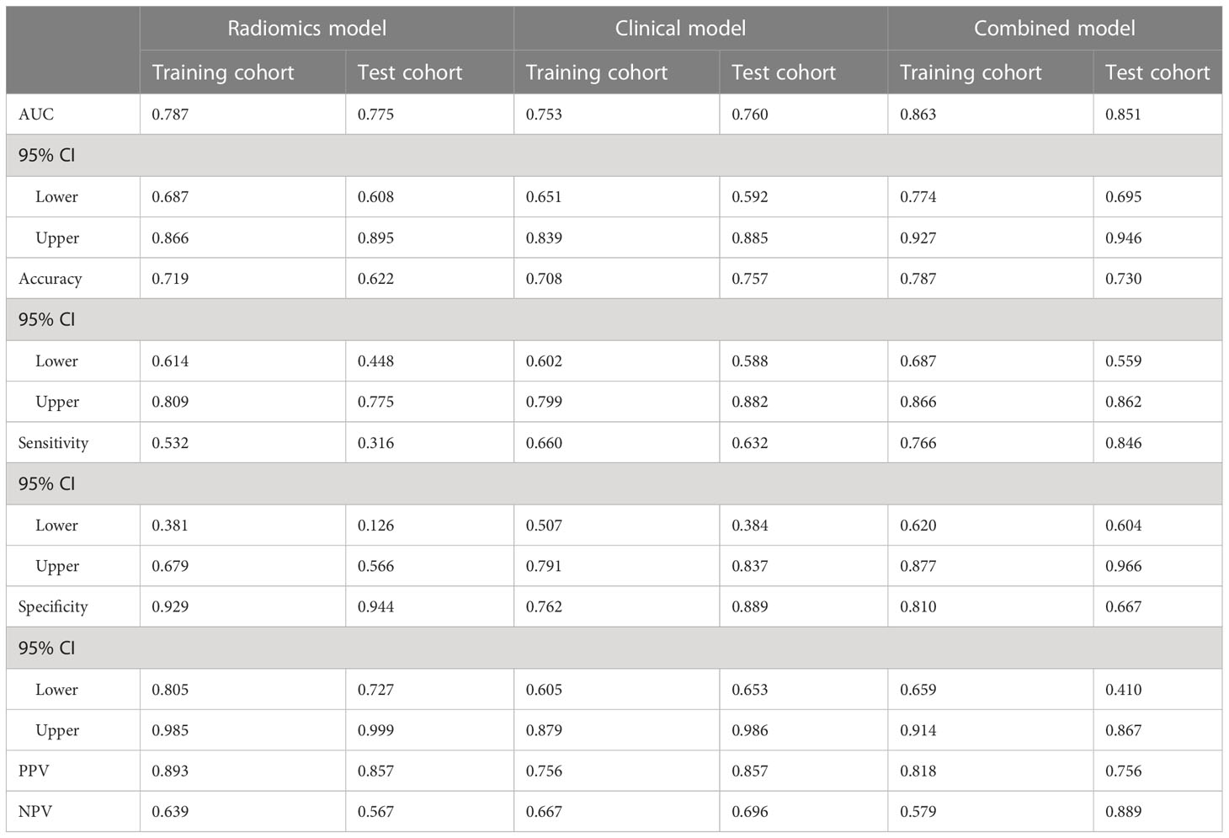This screenshot has width=1229, height=838.
Task: Click Accuracy value 0.730
Action: tap(1124, 279)
